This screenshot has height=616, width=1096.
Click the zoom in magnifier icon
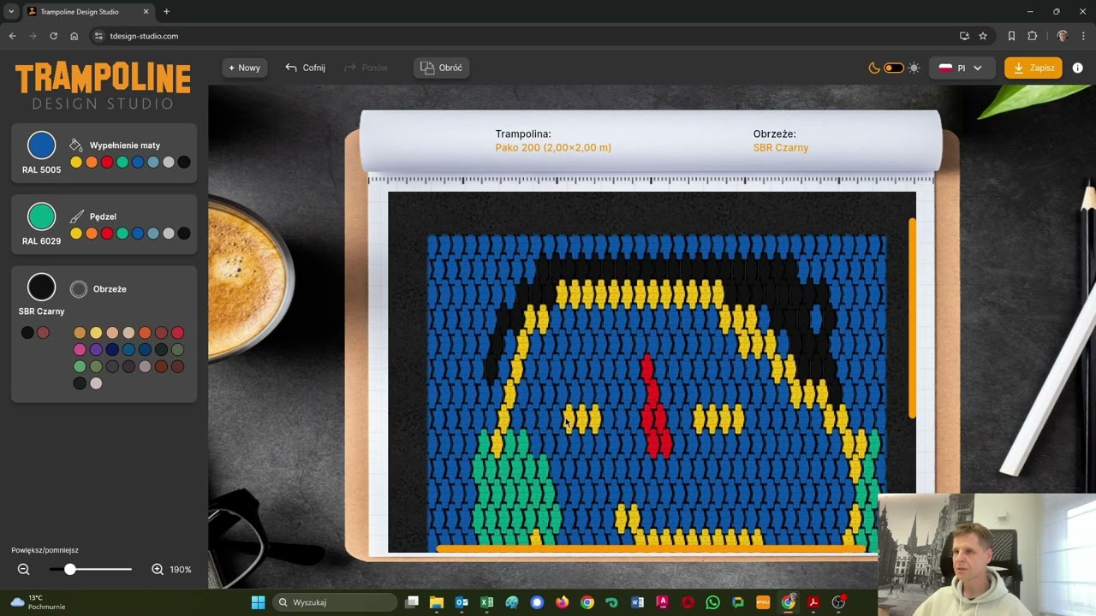[158, 569]
